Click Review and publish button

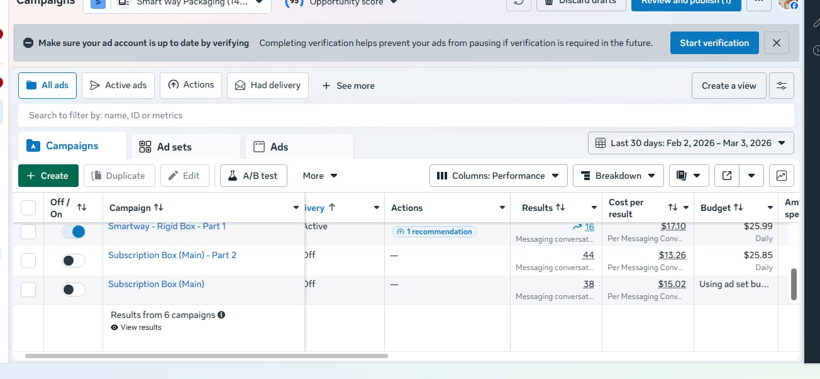coord(686,3)
